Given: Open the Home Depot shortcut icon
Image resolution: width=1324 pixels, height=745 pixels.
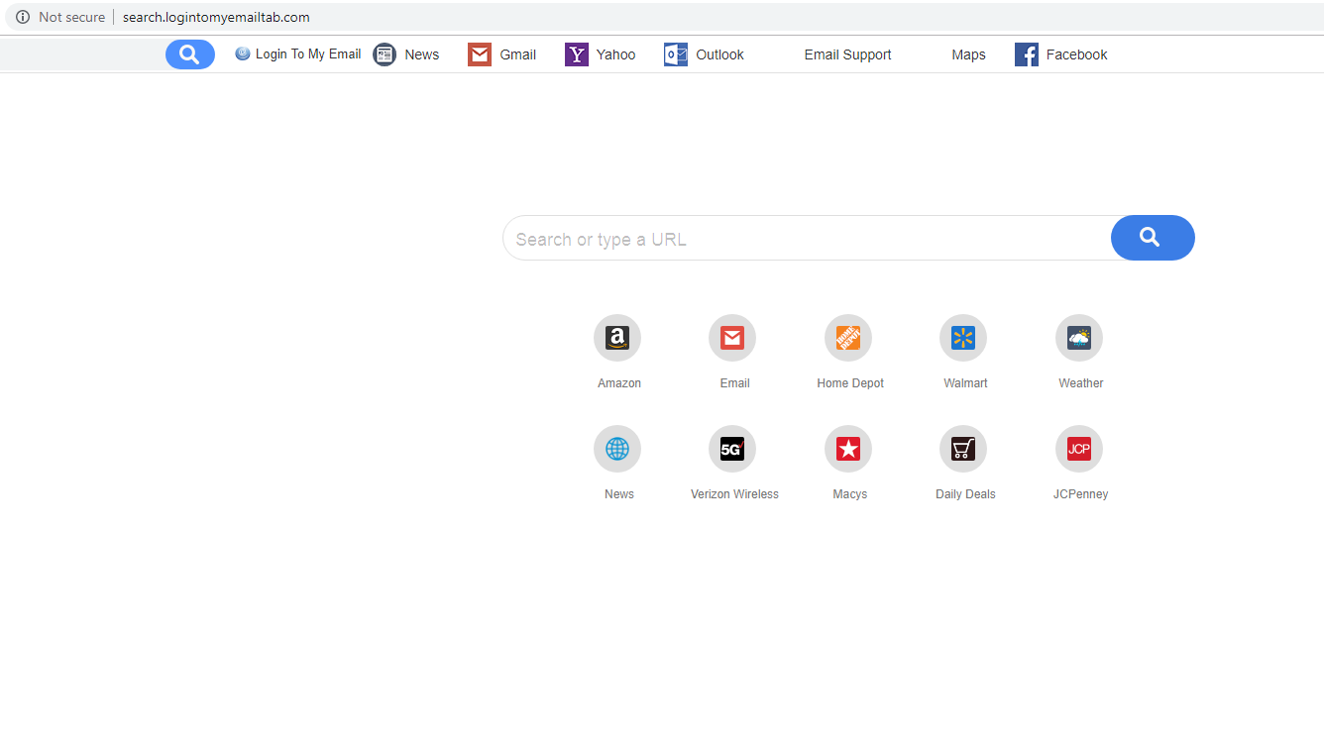Looking at the screenshot, I should [848, 338].
